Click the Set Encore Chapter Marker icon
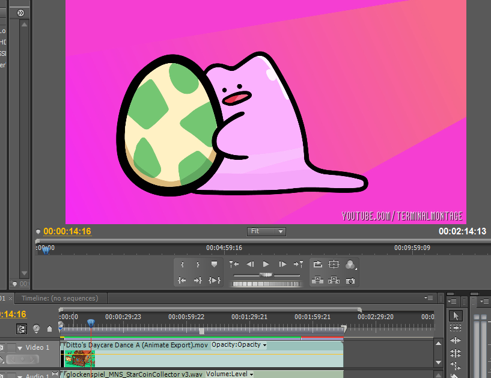 coord(36,329)
